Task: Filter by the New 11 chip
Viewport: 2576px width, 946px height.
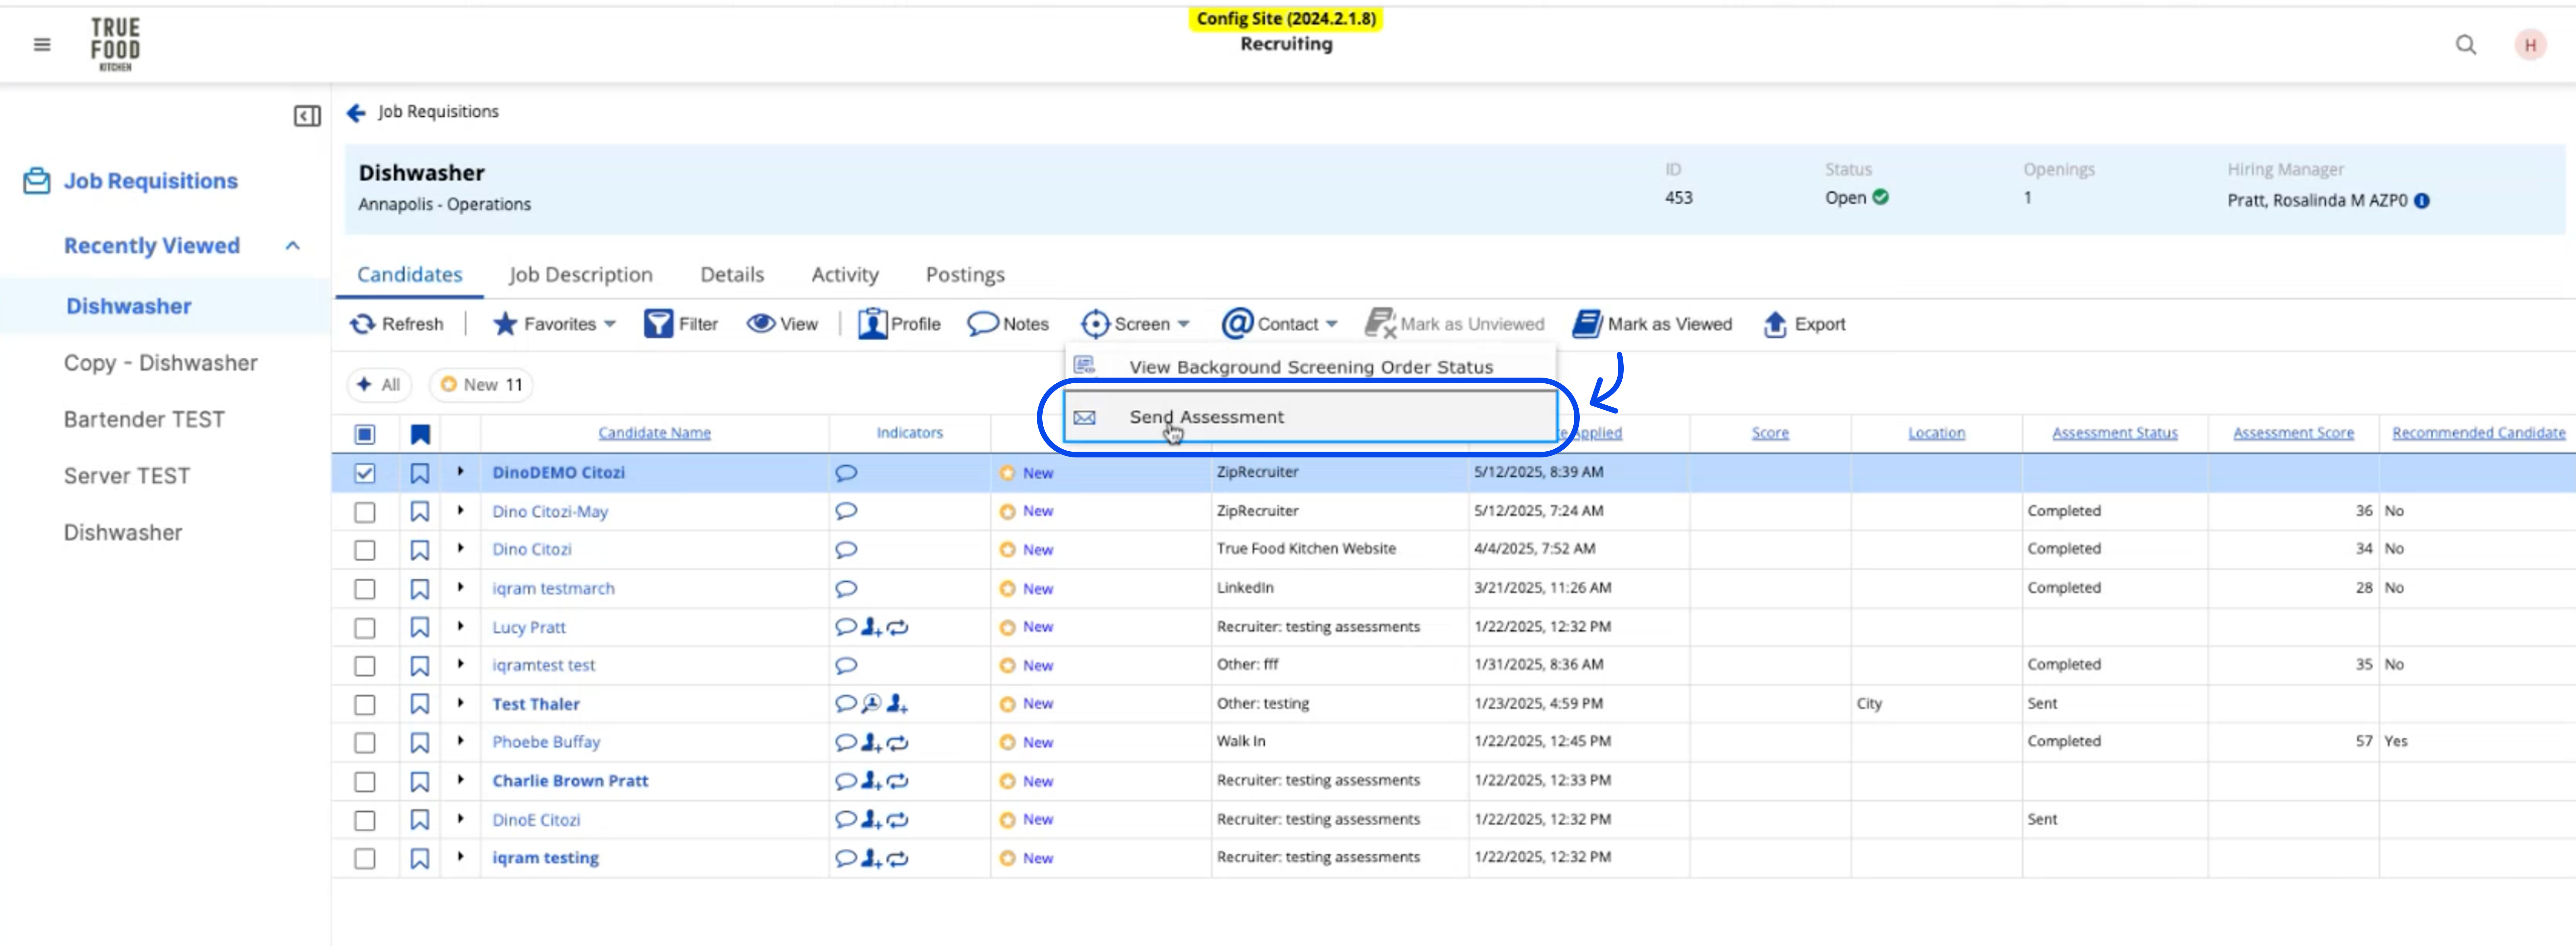Action: 481,385
